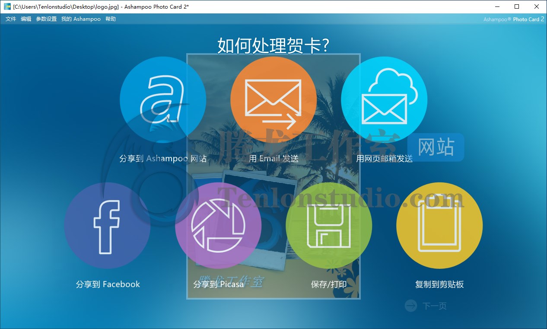Click the 用网页邮箱发送 label
547x329 pixels.
click(x=384, y=159)
